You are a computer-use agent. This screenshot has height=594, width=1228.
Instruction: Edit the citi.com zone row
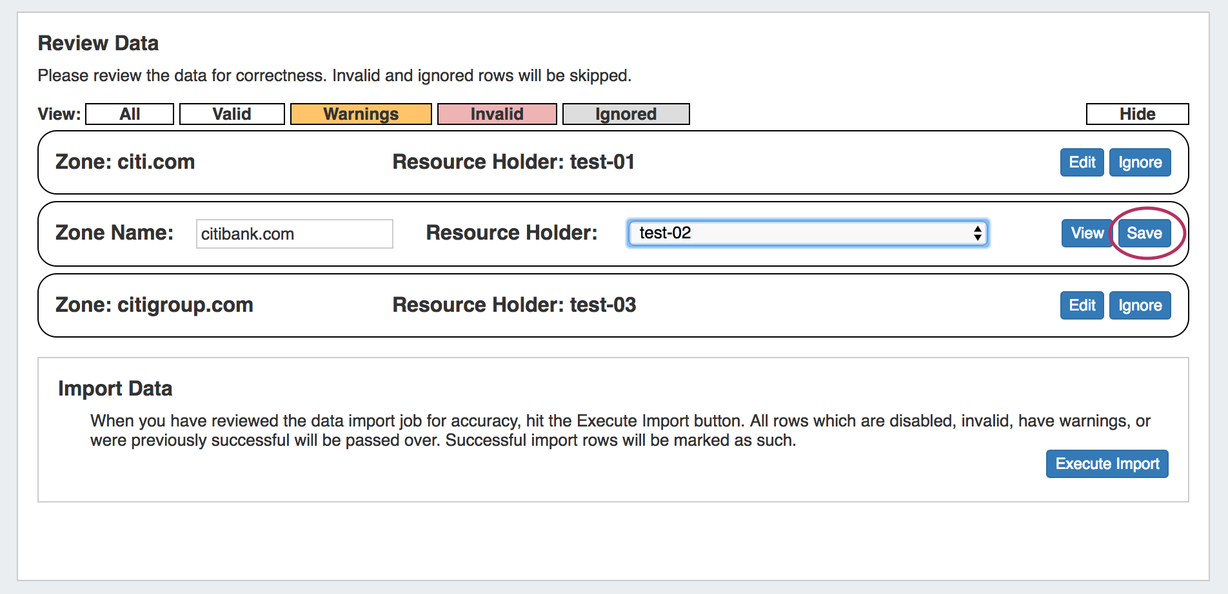[x=1082, y=162]
